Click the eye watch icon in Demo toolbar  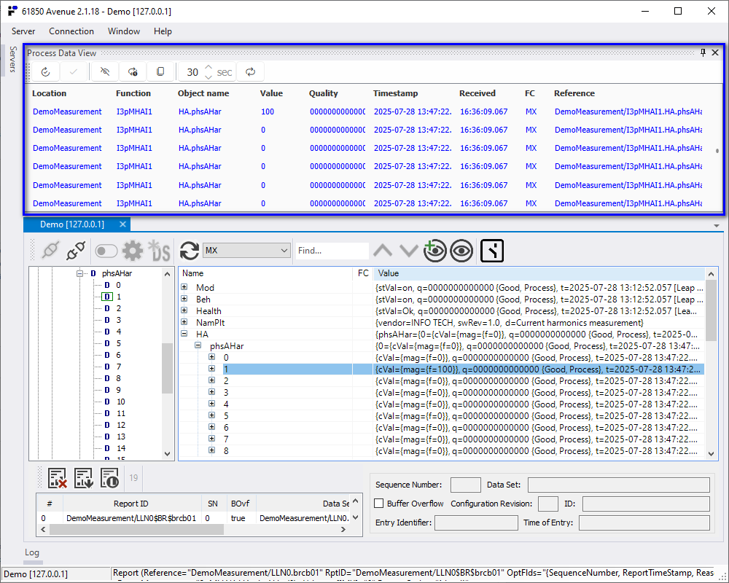point(461,251)
